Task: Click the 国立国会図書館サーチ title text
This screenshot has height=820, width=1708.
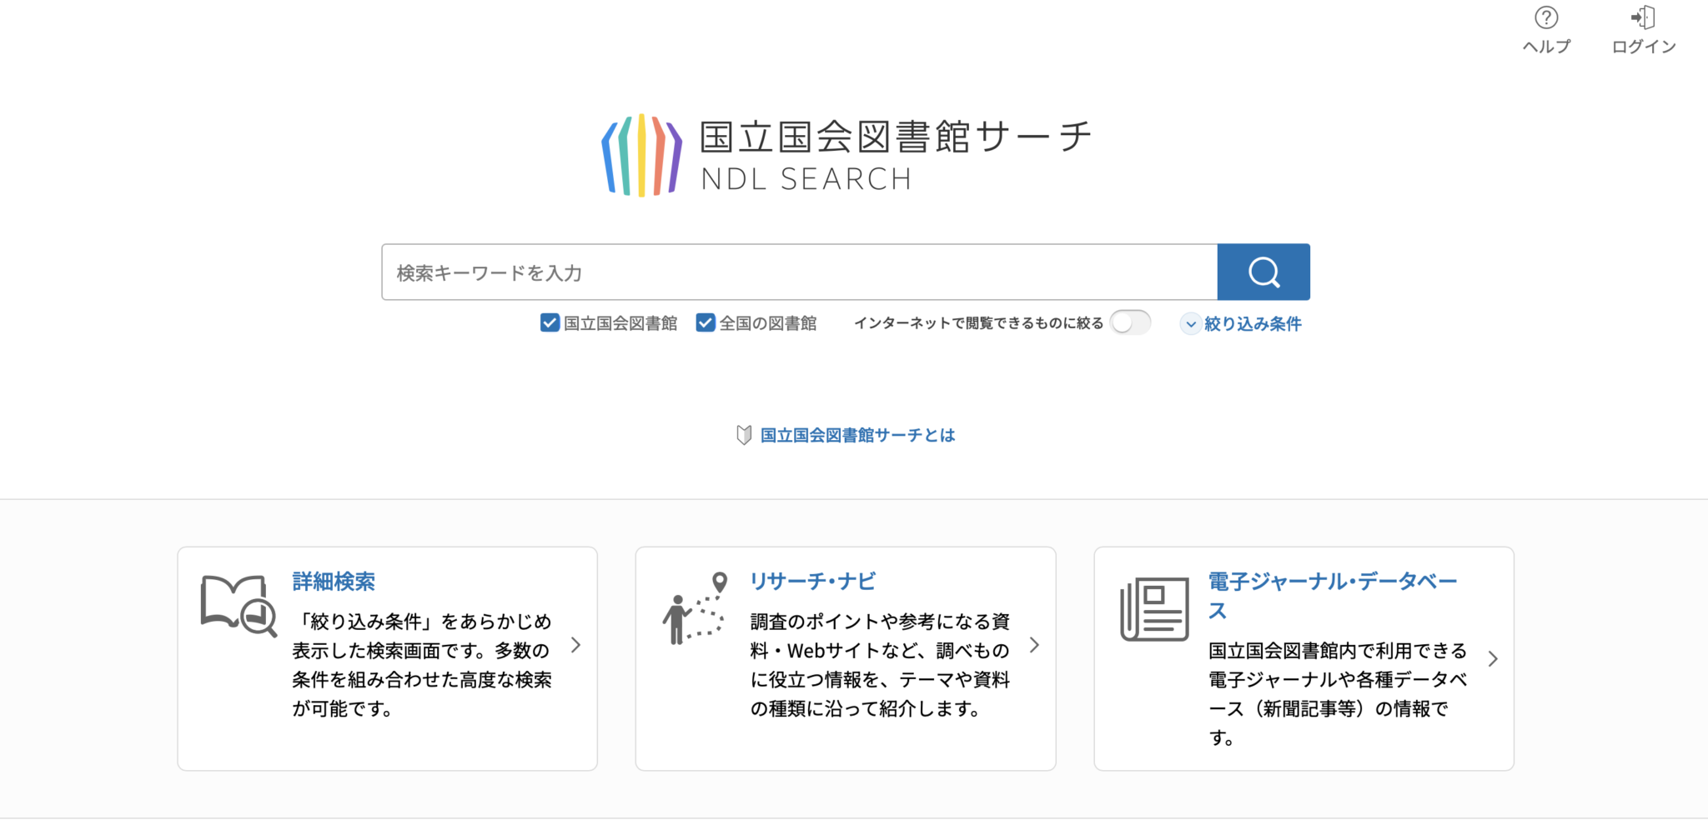Action: click(x=896, y=137)
